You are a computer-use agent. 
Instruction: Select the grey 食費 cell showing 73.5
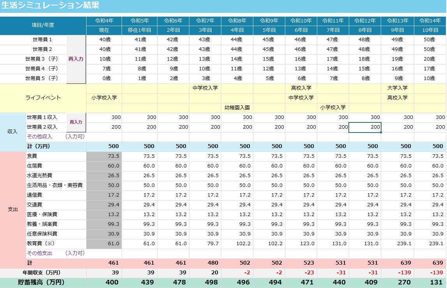click(x=104, y=156)
